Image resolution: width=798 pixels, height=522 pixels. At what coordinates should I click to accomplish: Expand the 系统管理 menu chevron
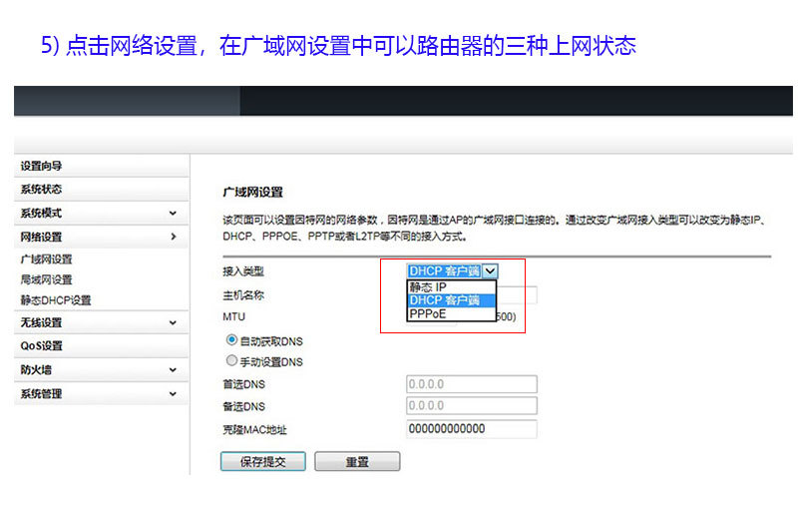(x=173, y=394)
